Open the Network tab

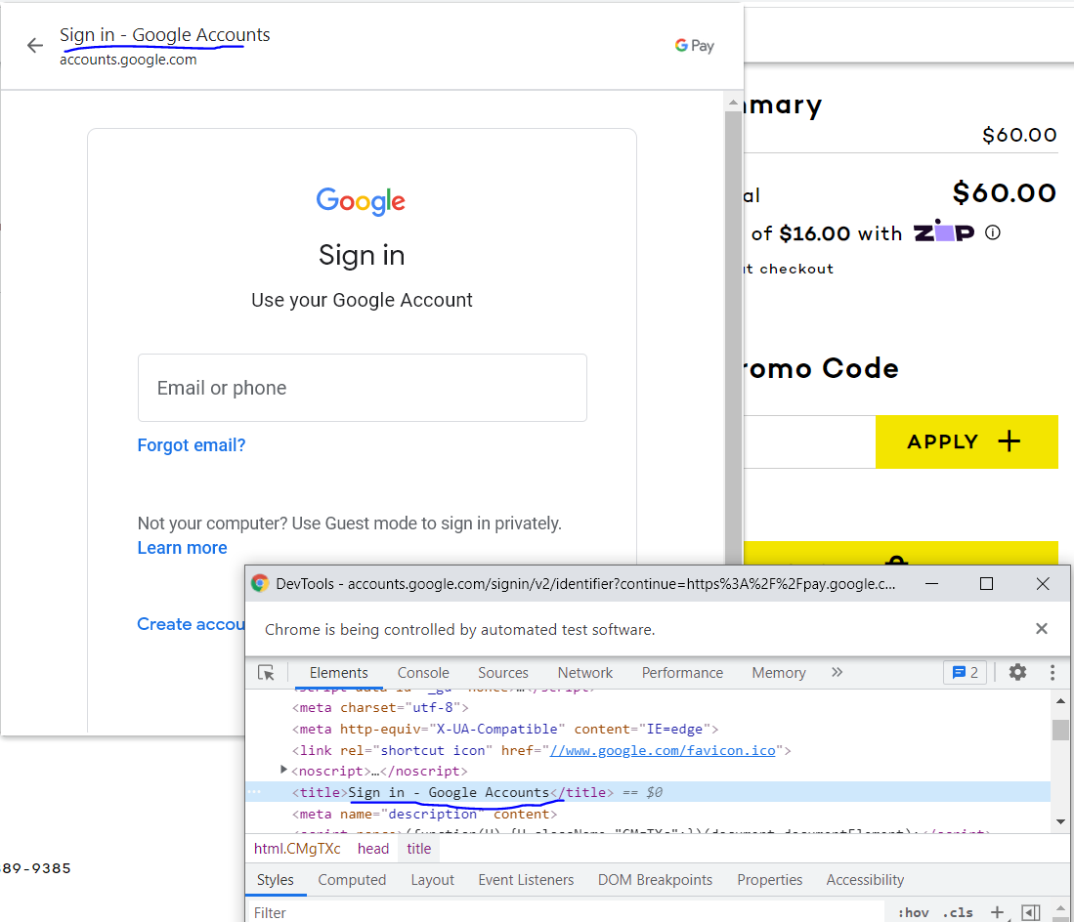tap(585, 673)
